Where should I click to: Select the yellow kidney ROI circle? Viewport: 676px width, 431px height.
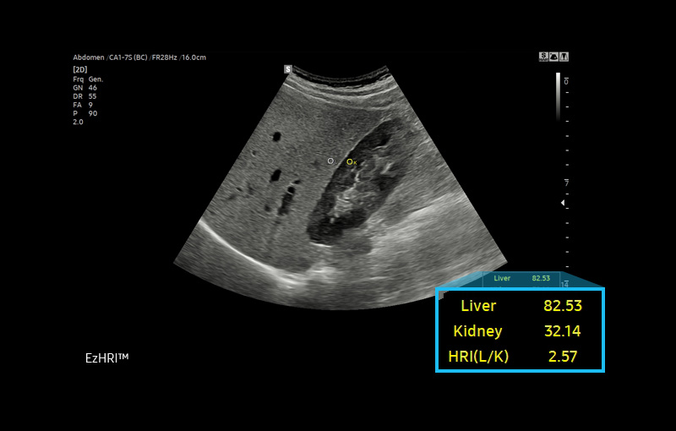(350, 161)
